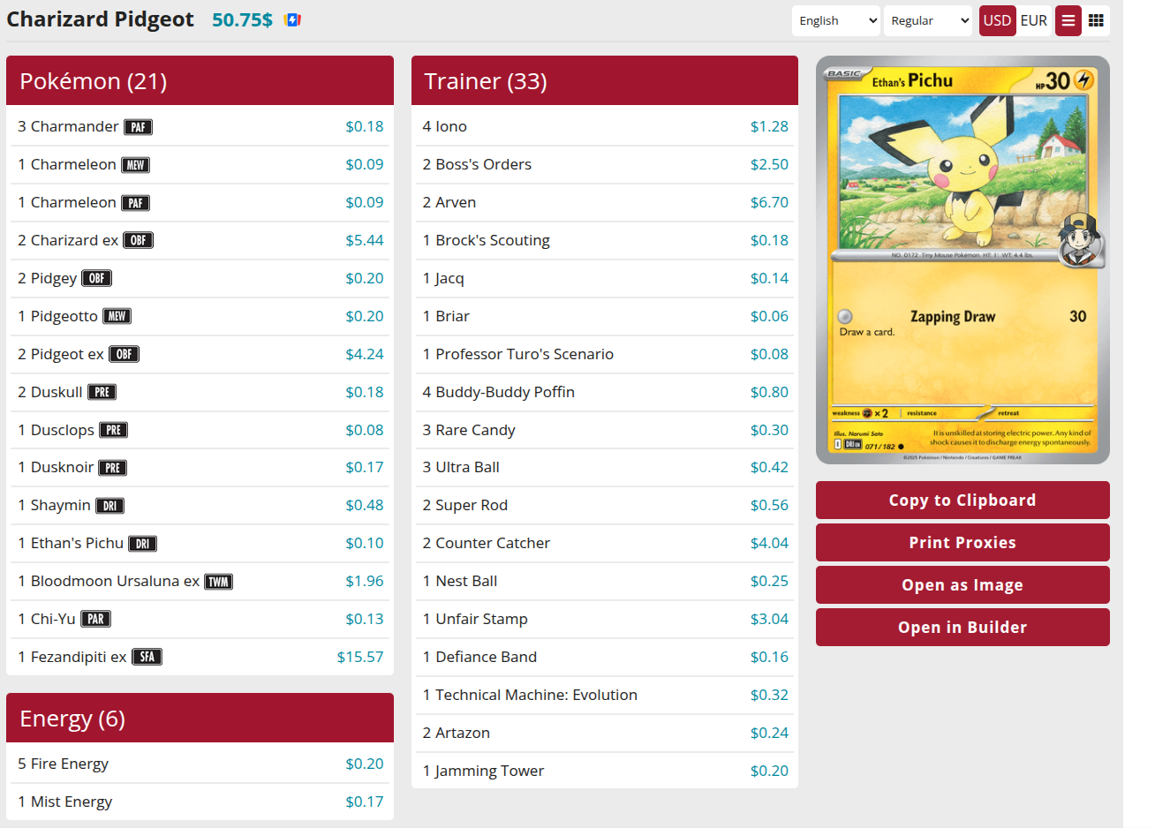
Task: Select Super Rod entry
Action: pyautogui.click(x=605, y=506)
